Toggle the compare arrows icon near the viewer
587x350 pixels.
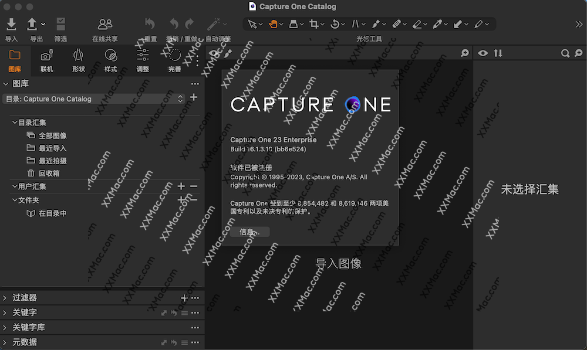498,53
